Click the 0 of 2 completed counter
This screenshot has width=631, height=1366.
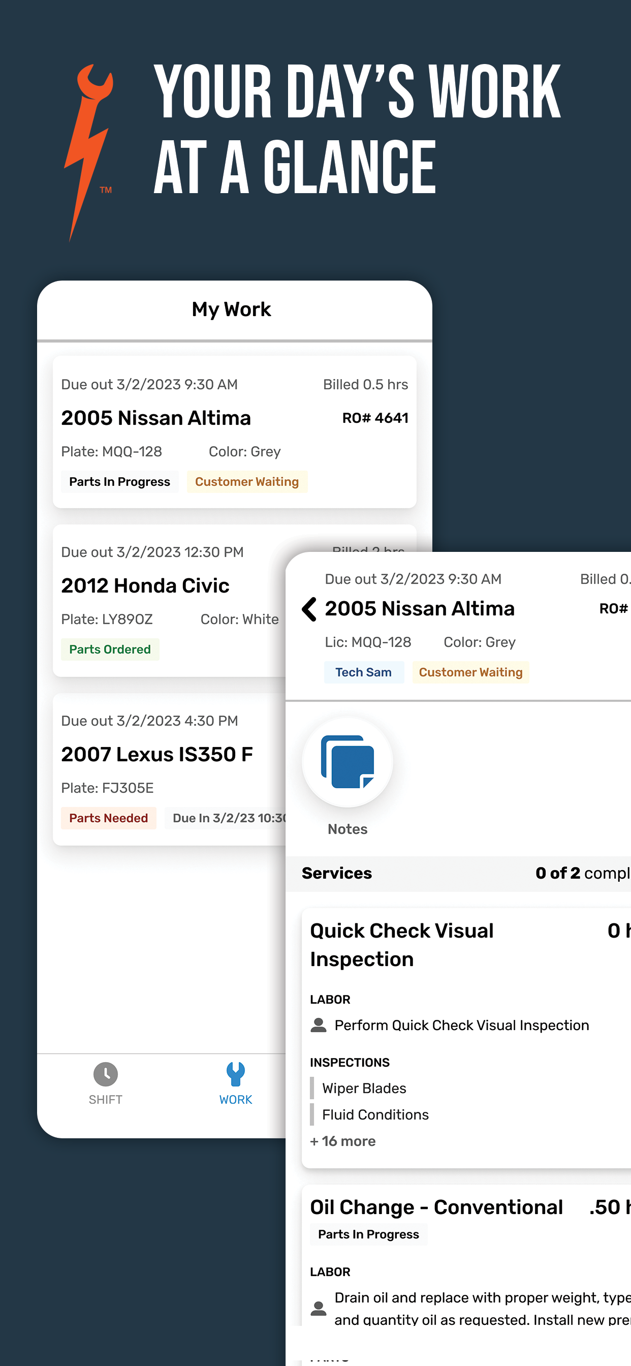(x=583, y=873)
